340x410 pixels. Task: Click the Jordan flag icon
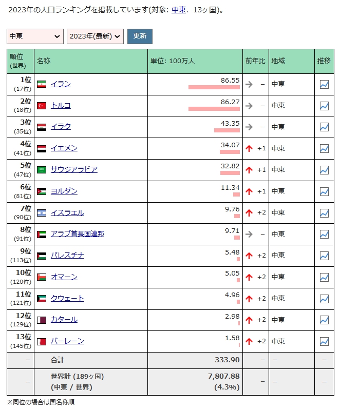(42, 191)
